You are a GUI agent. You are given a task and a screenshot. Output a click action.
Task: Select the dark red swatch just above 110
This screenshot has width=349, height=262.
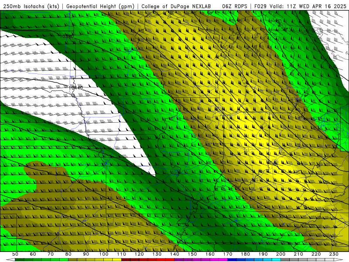tap(126, 260)
